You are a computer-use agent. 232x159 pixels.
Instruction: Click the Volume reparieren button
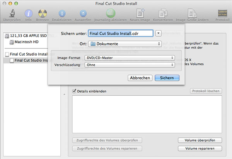200,149
